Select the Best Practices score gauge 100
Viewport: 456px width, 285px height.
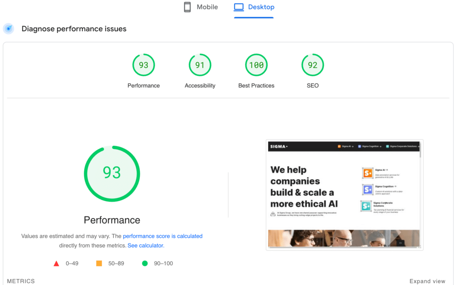tap(256, 65)
